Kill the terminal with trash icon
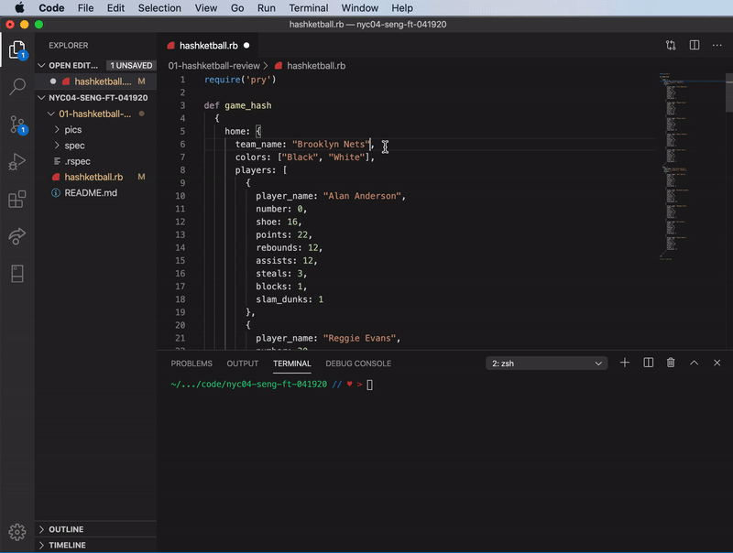This screenshot has width=733, height=553. [671, 363]
